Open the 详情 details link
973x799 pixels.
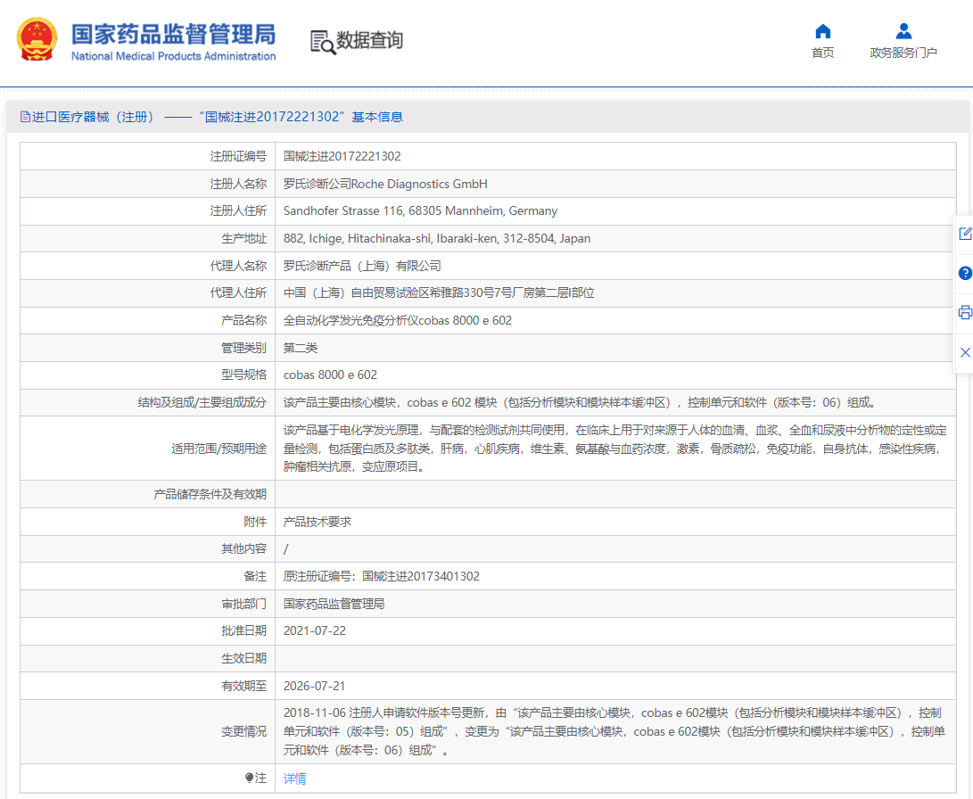[295, 778]
